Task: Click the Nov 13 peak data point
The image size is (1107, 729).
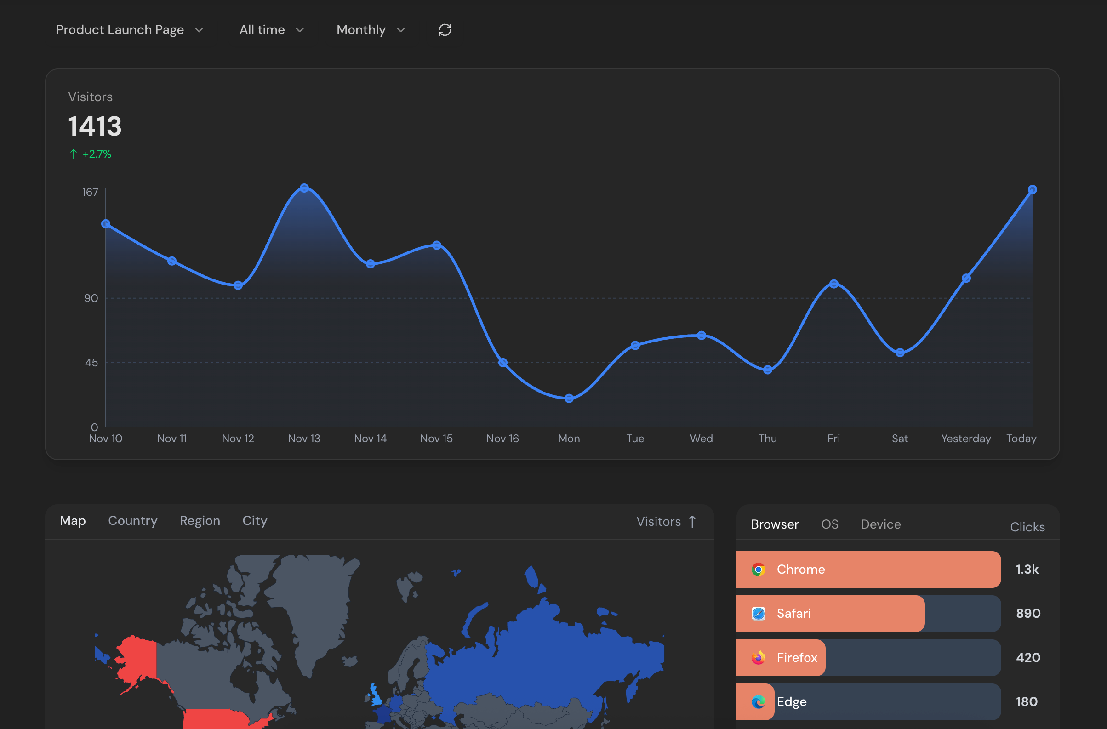Action: [x=304, y=188]
